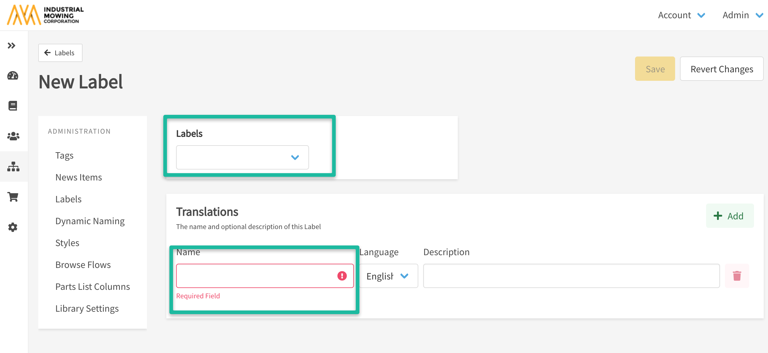Screen dimensions: 768x353
Task: Select the sitemap administration icon
Action: pos(13,166)
